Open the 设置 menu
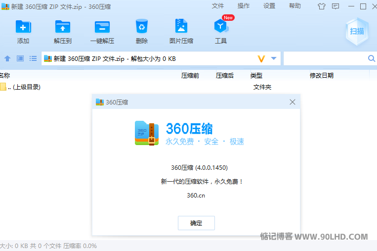Image resolution: width=377 pixels, height=251 pixels. point(269,6)
